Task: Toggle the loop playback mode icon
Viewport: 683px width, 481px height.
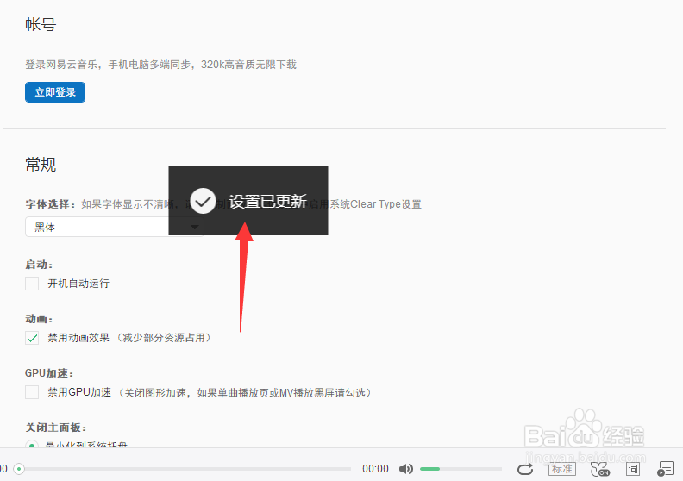Action: [x=525, y=469]
